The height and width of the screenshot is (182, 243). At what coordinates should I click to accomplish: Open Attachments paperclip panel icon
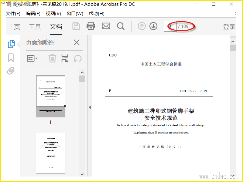[x=11, y=71]
